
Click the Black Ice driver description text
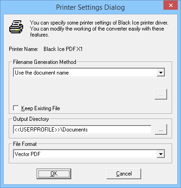tap(99, 29)
